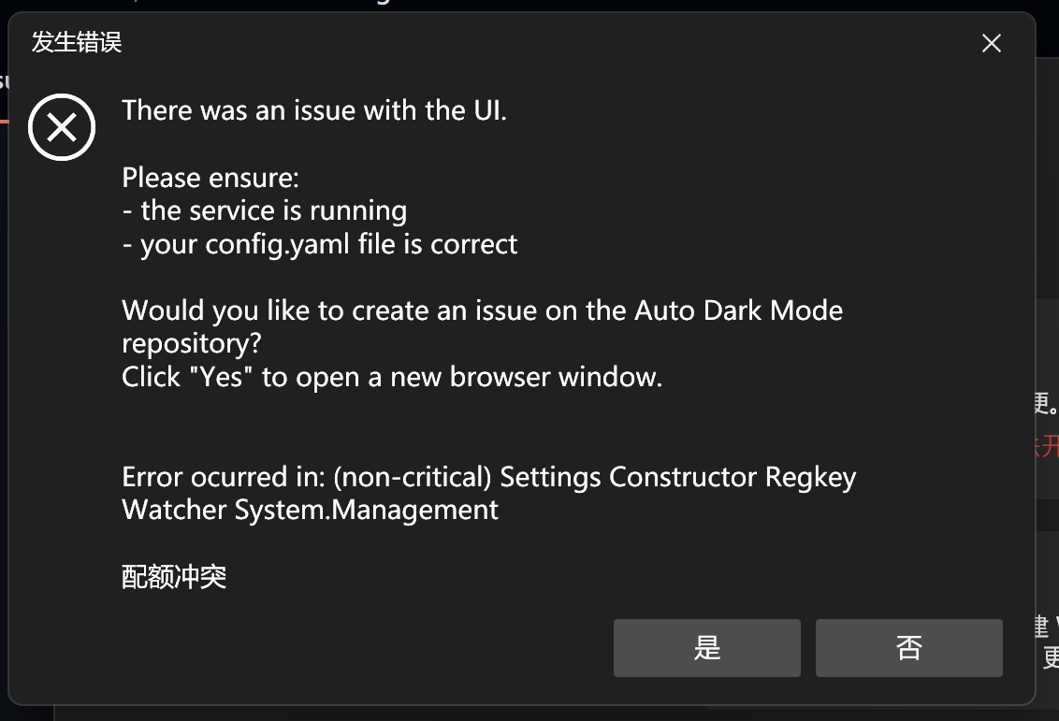Click the 配额冲突 error message text

coord(174,577)
